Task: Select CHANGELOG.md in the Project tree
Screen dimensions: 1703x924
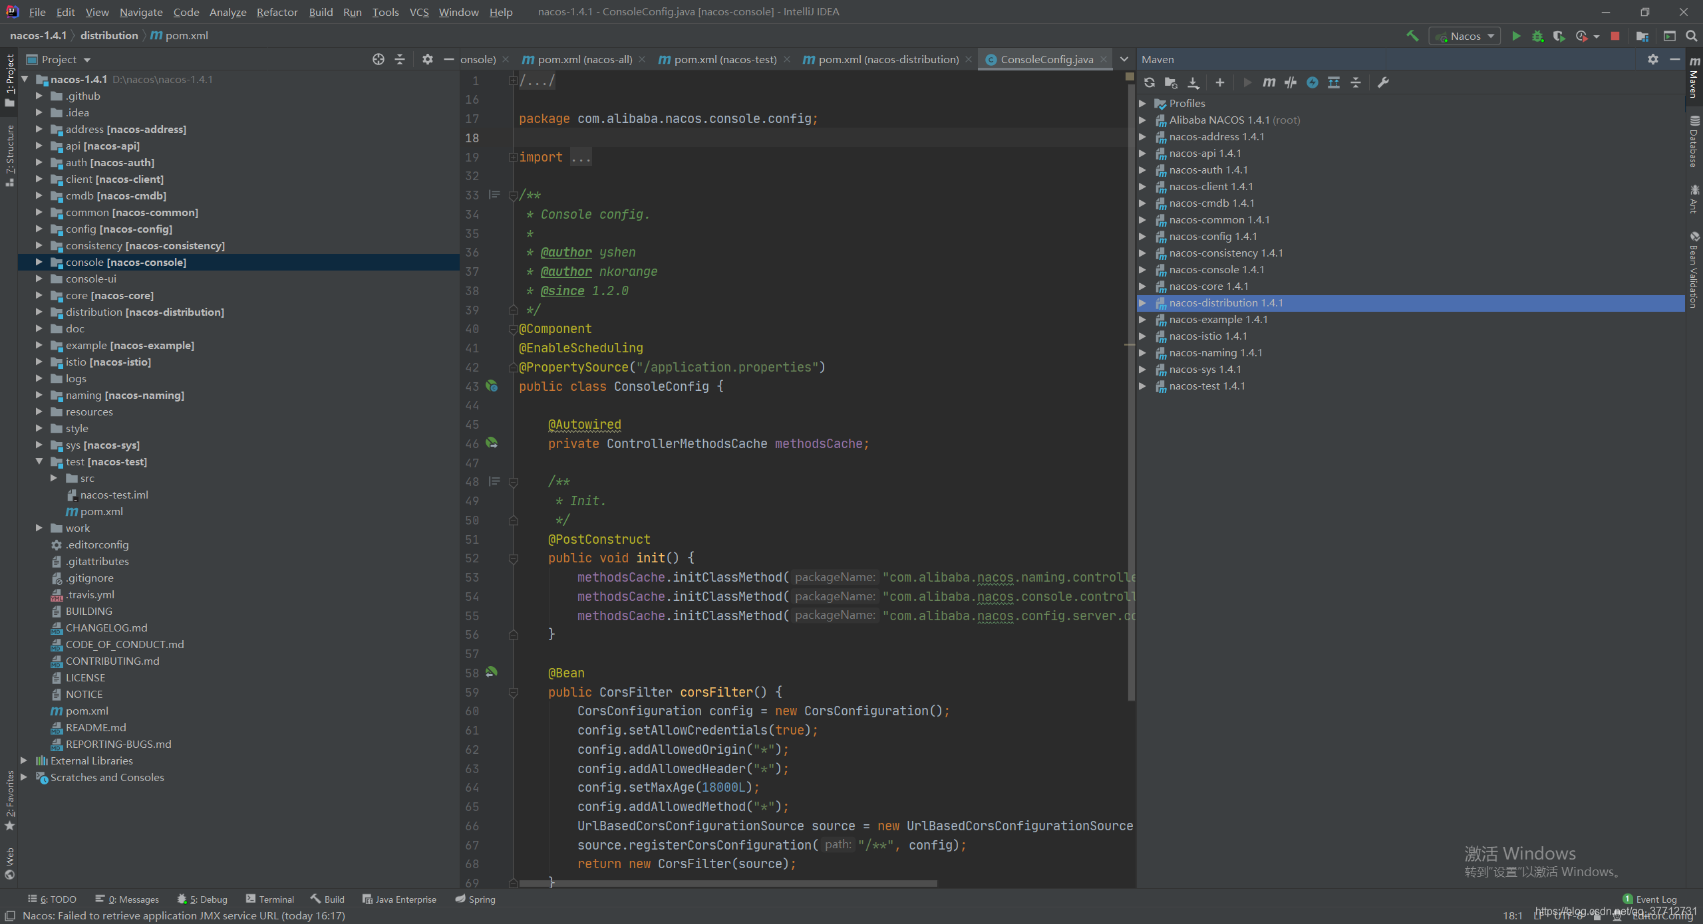Action: (x=106, y=628)
